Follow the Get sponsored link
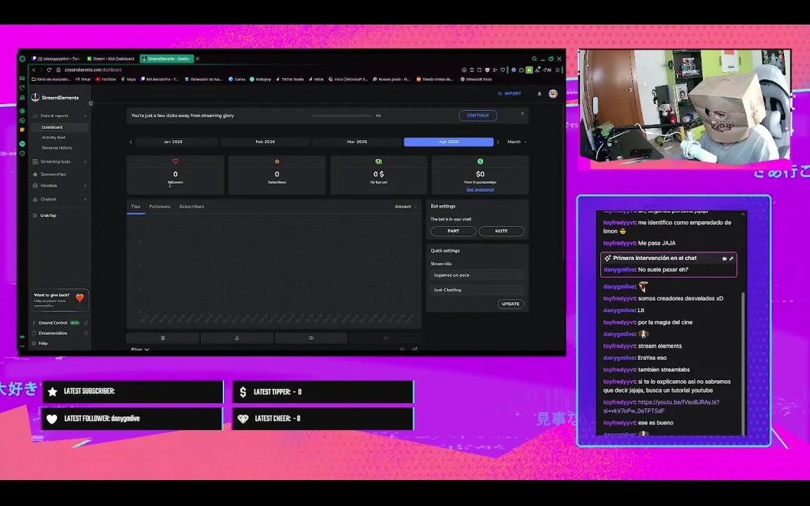The image size is (810, 506). [x=480, y=190]
